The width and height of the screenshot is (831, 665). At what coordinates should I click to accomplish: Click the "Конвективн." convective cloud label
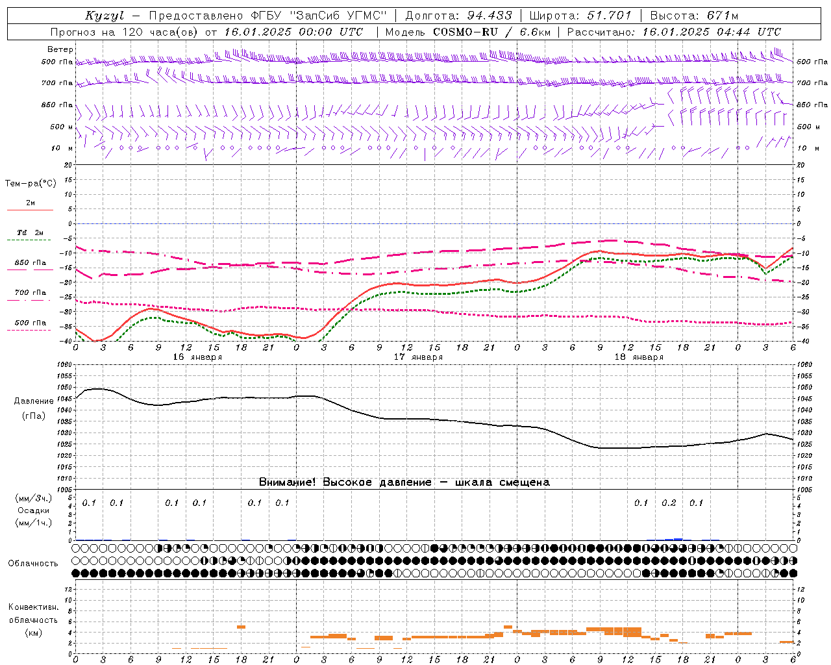click(33, 607)
